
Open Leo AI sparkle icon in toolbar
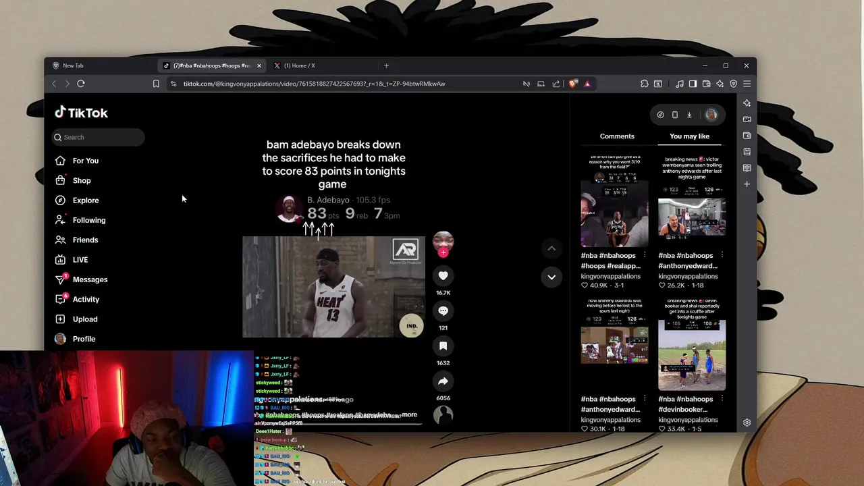tap(720, 84)
